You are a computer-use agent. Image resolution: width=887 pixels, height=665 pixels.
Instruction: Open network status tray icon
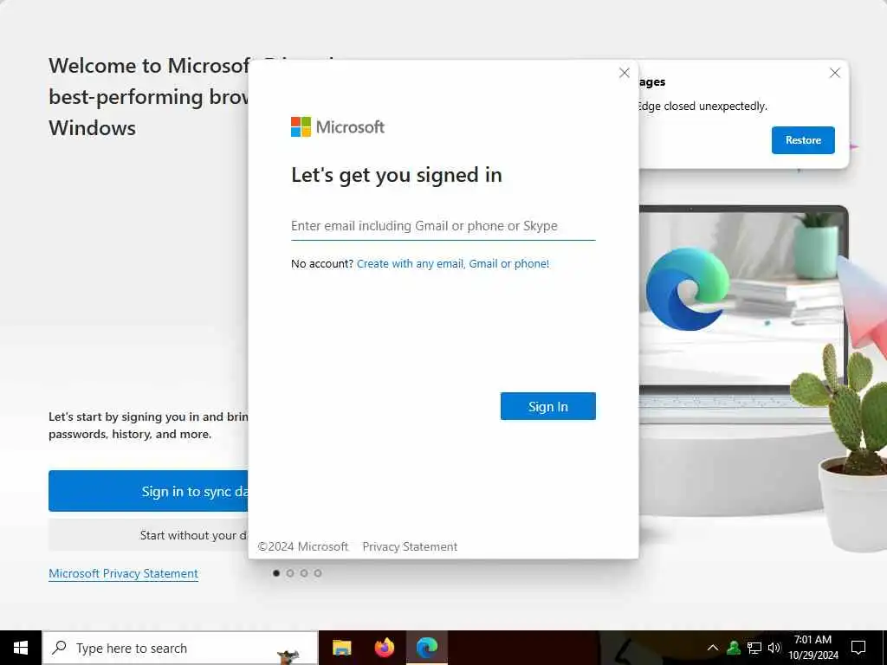click(x=754, y=648)
